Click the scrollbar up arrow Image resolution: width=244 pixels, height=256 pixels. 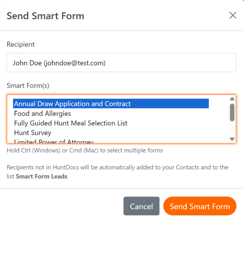pos(232,99)
